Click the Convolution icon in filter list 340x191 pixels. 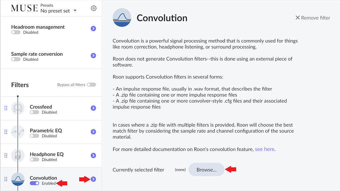(x=18, y=179)
